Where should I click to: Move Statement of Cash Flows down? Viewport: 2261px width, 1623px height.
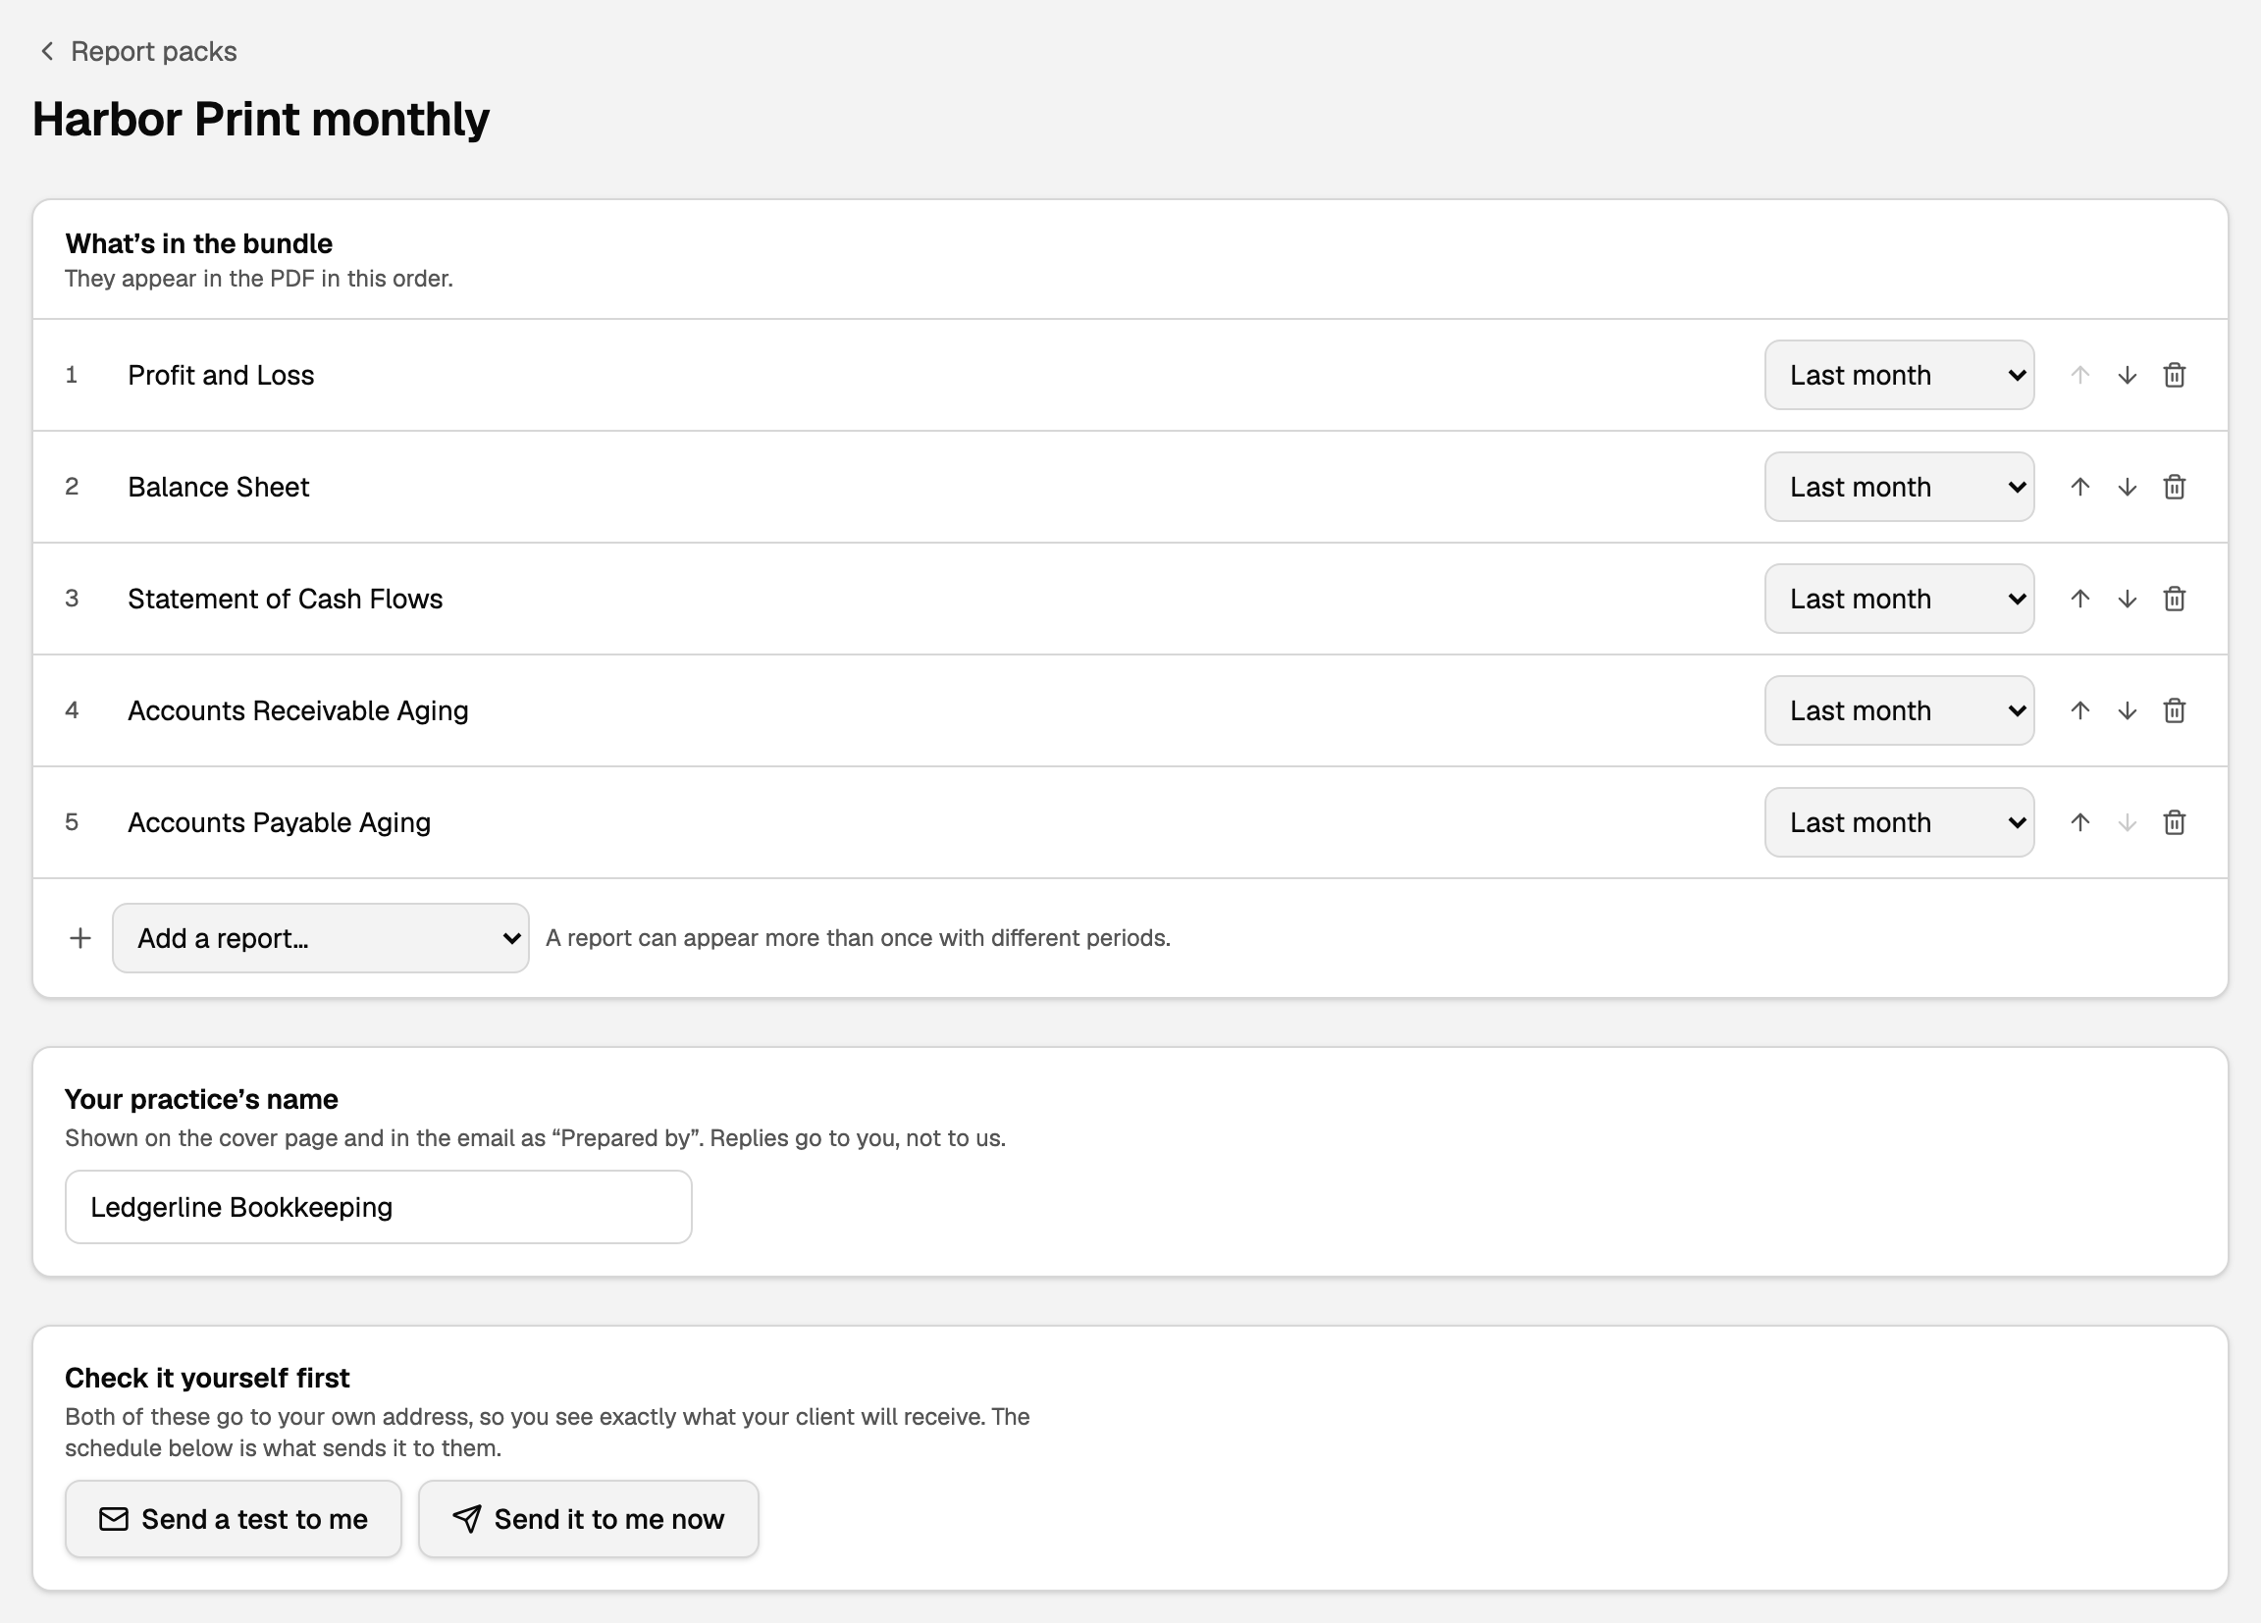(x=2127, y=599)
